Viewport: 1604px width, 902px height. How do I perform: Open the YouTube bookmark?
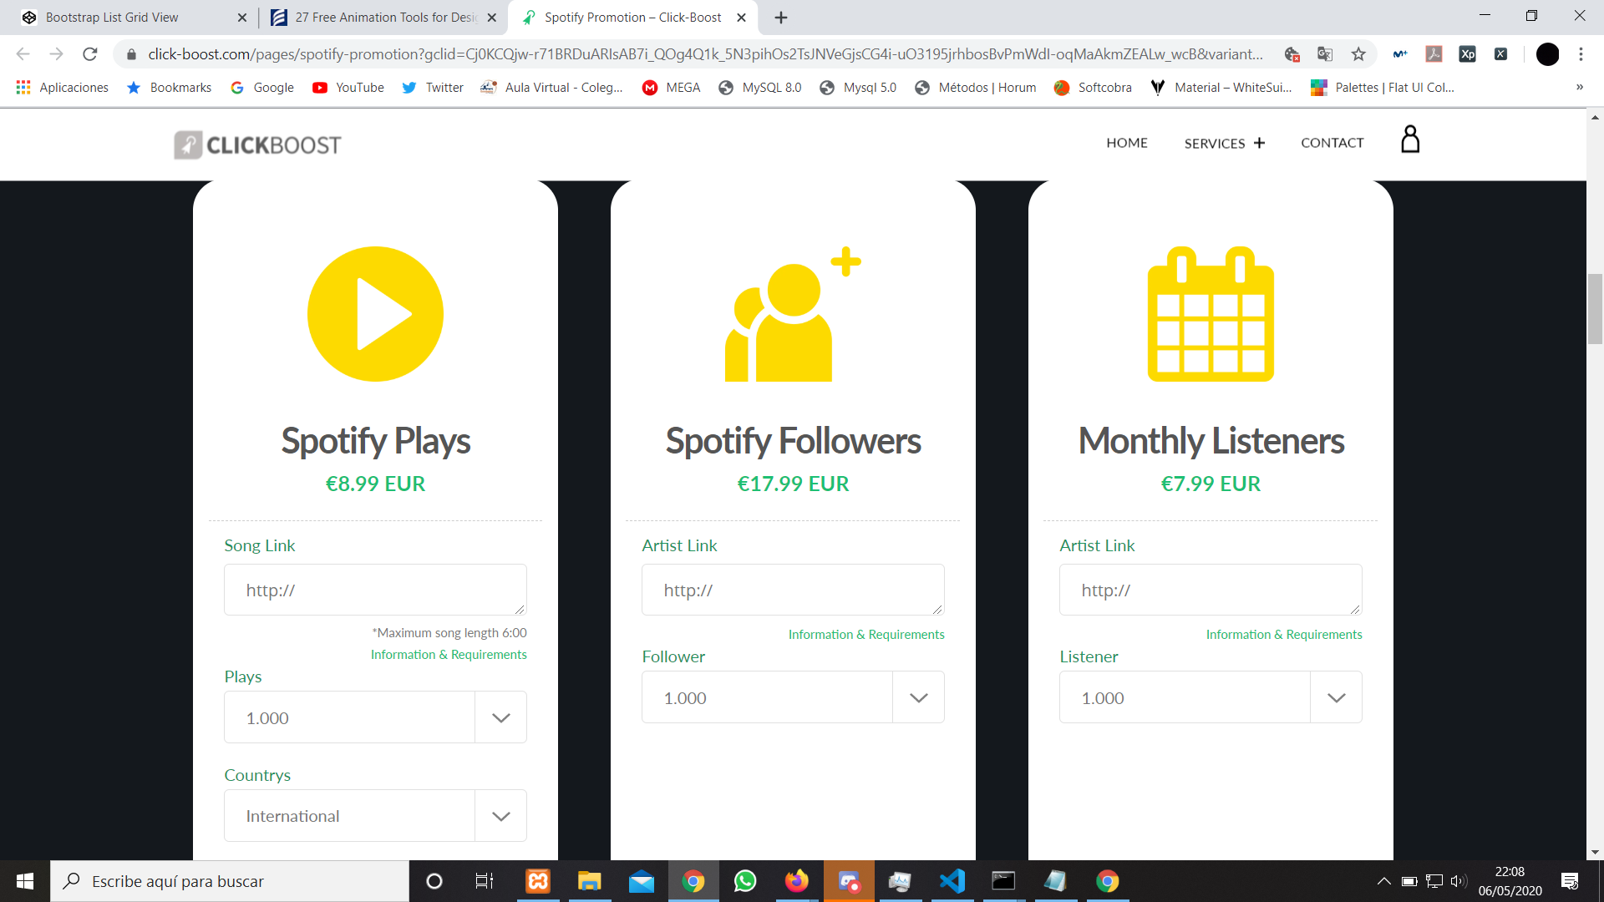point(348,88)
